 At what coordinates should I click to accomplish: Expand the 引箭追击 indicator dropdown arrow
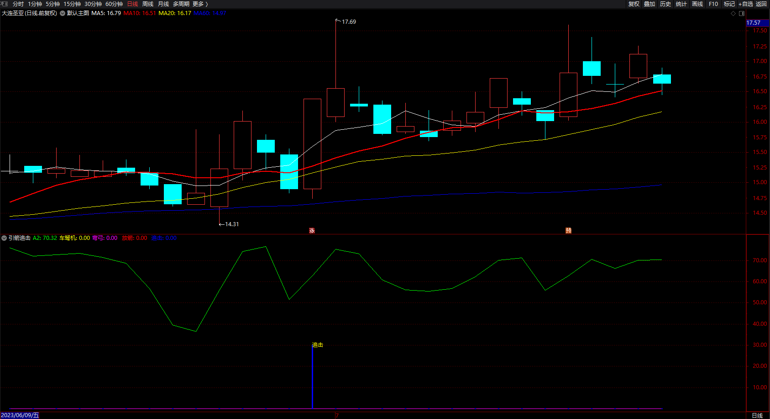[x=4, y=238]
